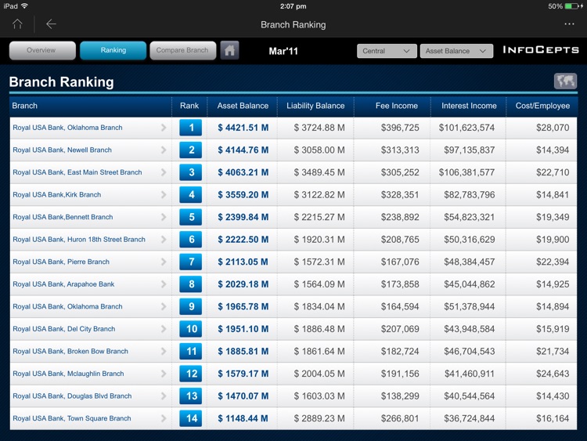Click the InfoCepts logo
Viewport: 587px width, 441px height.
click(x=541, y=50)
